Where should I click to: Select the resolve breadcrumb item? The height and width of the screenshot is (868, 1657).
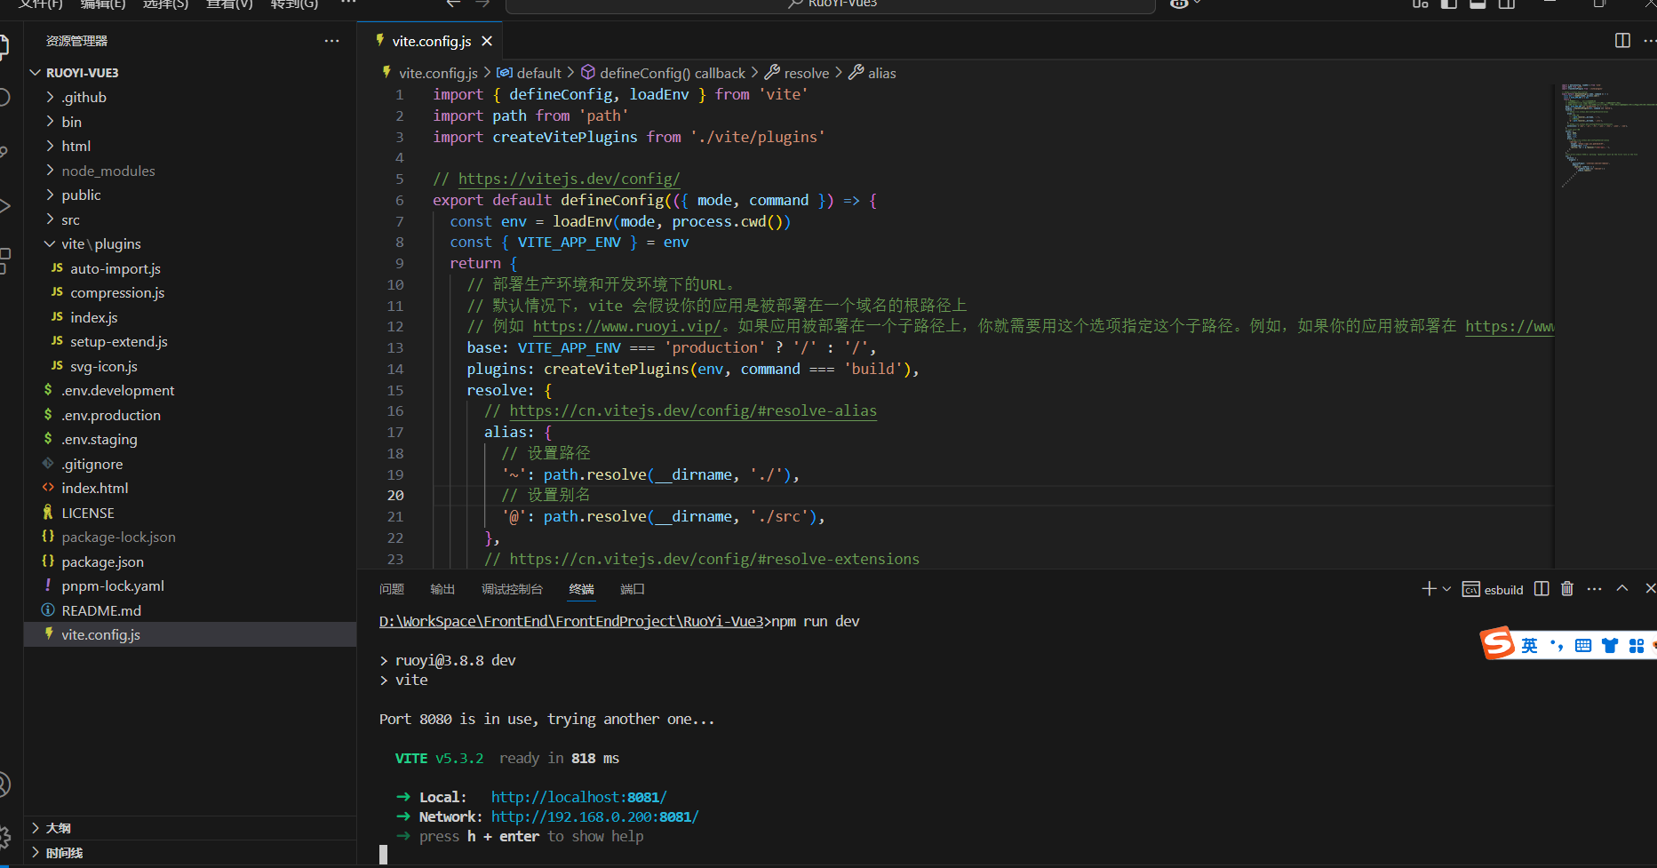click(797, 73)
